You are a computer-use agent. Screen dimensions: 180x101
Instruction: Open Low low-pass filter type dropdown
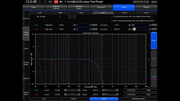click(x=129, y=25)
